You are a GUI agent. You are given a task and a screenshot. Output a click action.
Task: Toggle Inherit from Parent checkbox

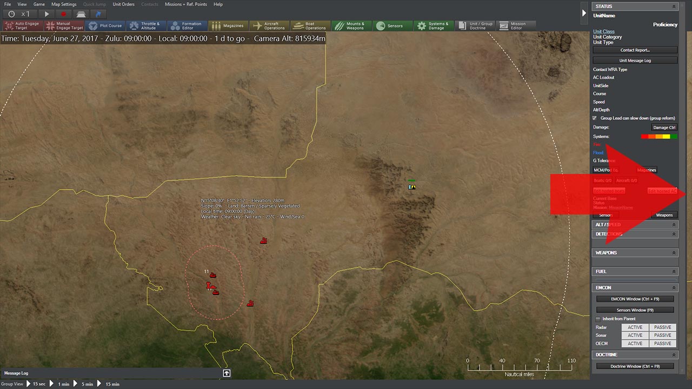coord(598,319)
